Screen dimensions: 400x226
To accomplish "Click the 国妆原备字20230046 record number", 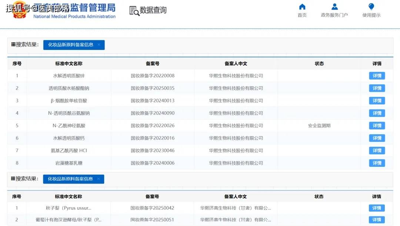I will (x=153, y=151).
